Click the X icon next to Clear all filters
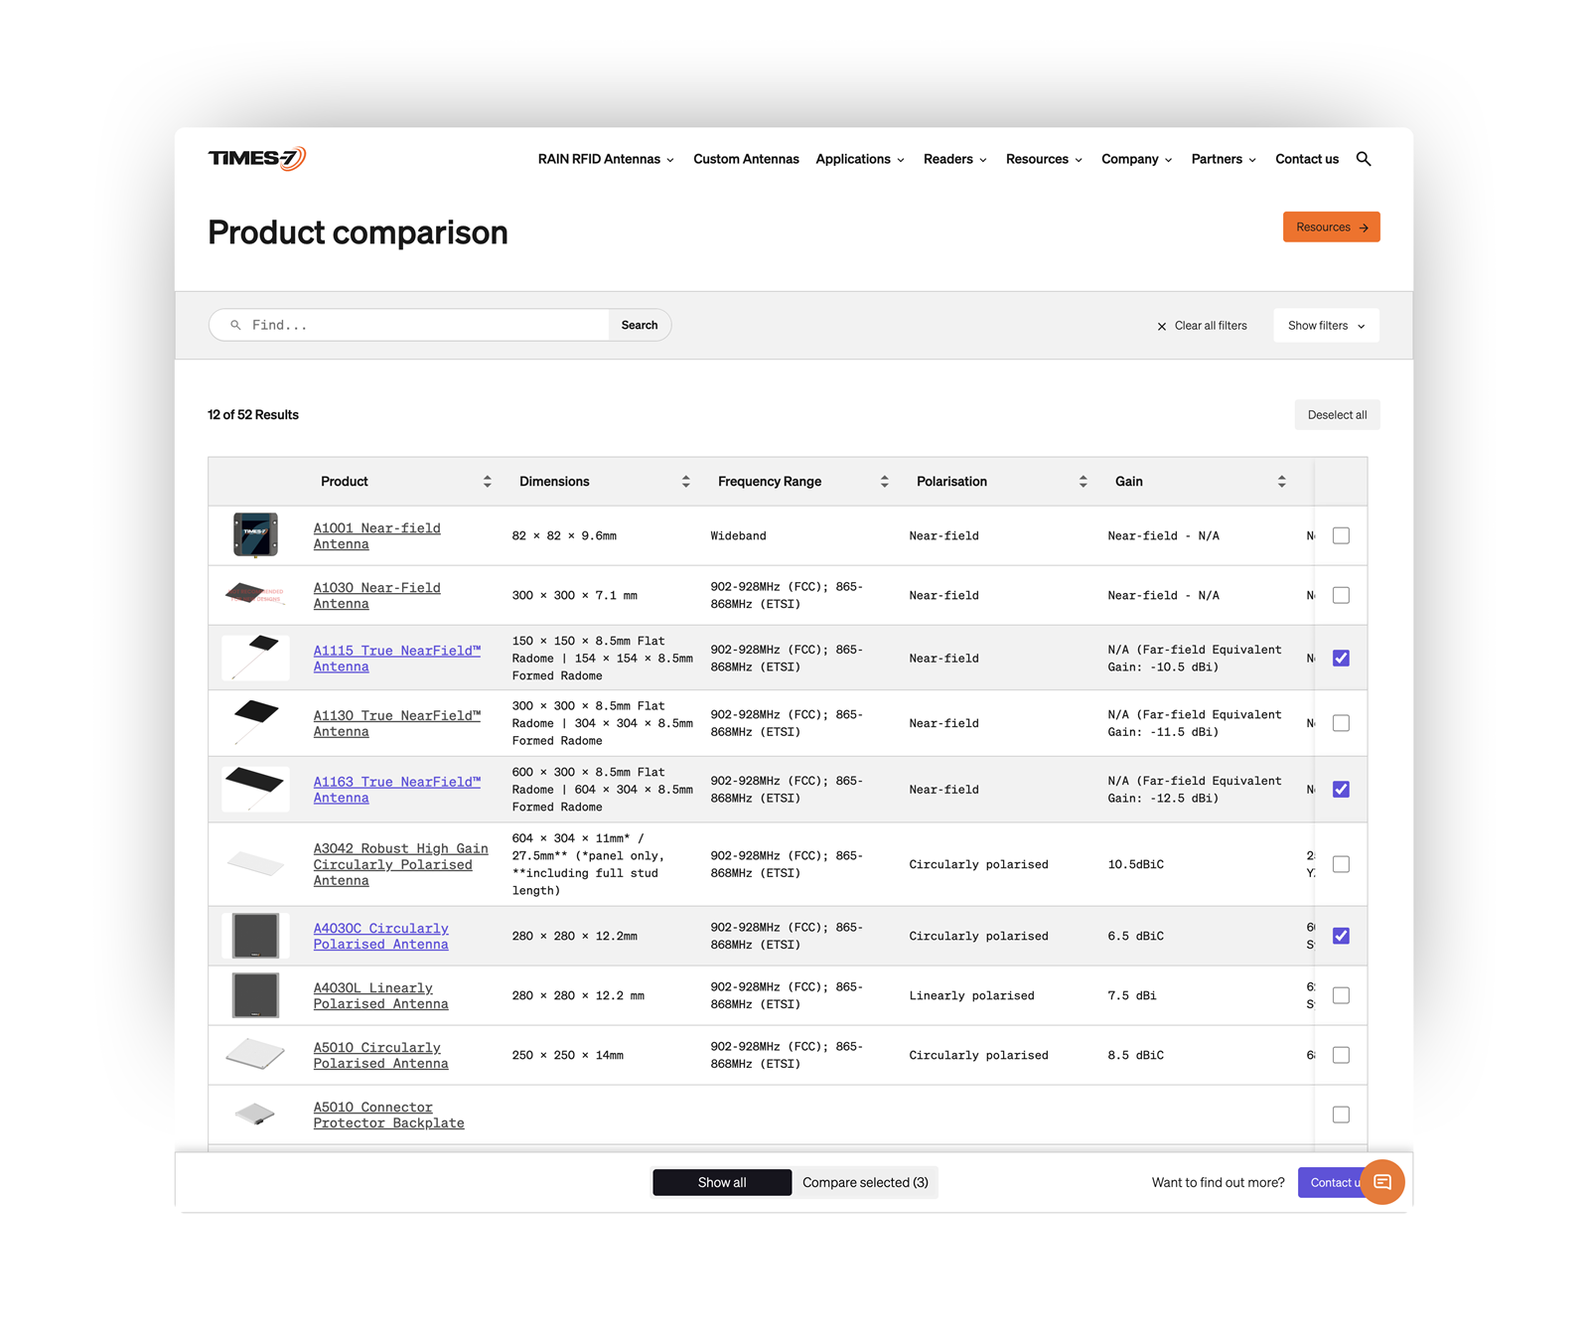1589x1341 pixels. 1161,326
